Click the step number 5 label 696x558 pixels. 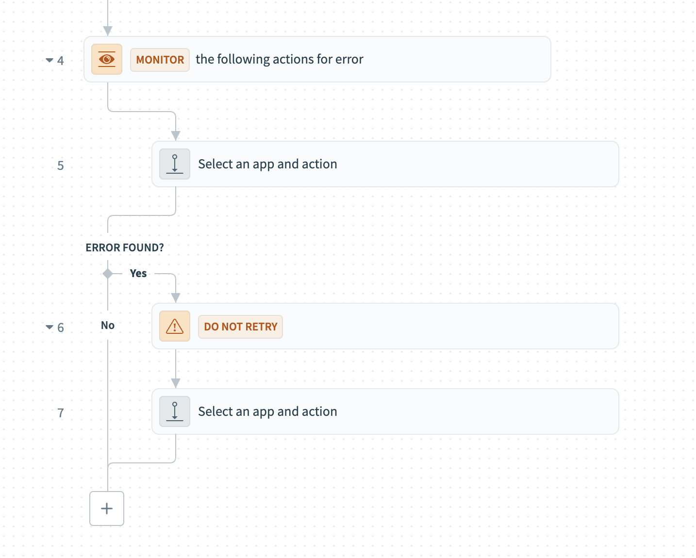tap(60, 165)
